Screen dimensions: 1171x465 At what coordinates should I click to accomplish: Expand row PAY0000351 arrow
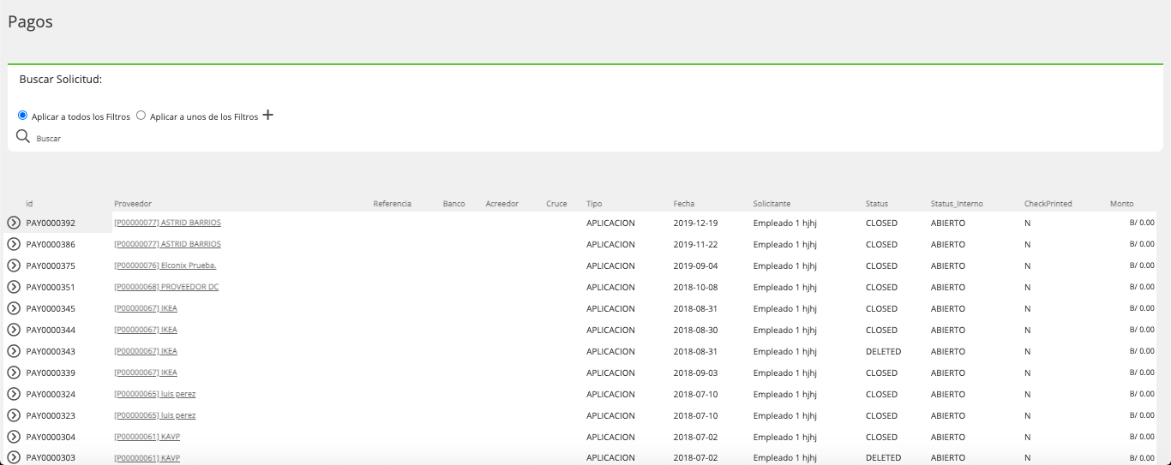[x=14, y=287]
